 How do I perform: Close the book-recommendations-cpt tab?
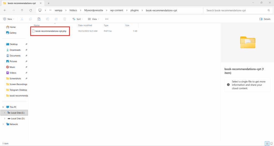point(41,3)
